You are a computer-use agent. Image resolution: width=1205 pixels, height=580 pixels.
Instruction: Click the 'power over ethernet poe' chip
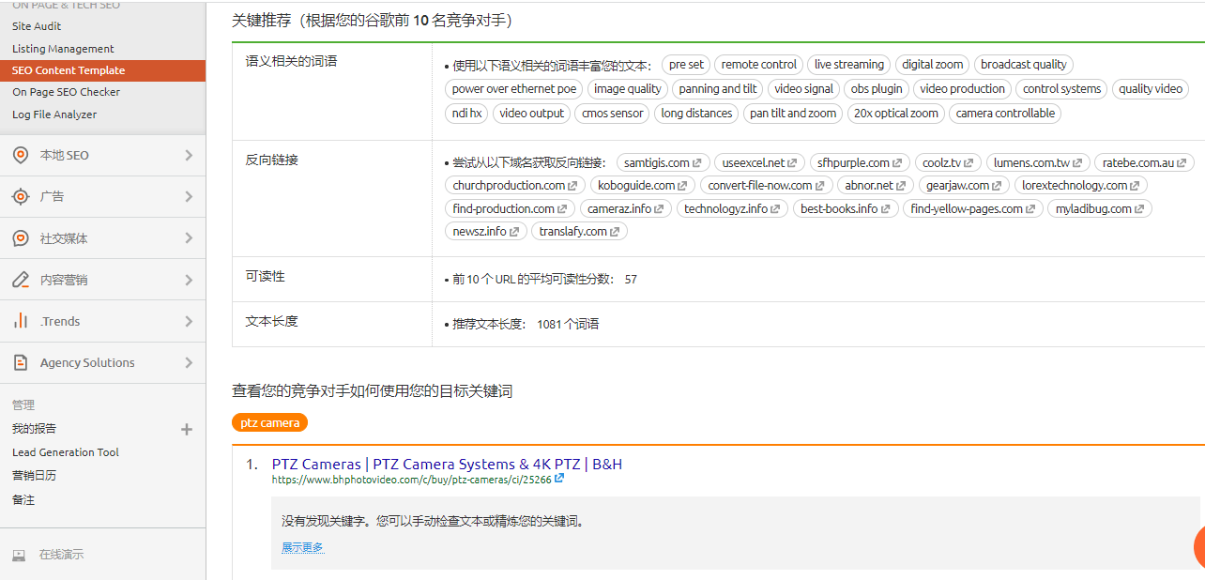click(x=514, y=89)
